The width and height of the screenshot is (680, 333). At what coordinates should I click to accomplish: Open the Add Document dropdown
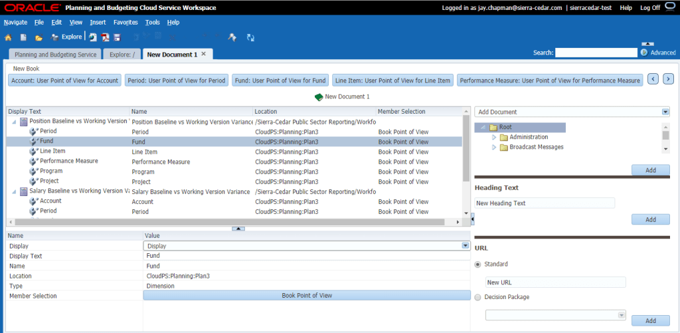665,112
